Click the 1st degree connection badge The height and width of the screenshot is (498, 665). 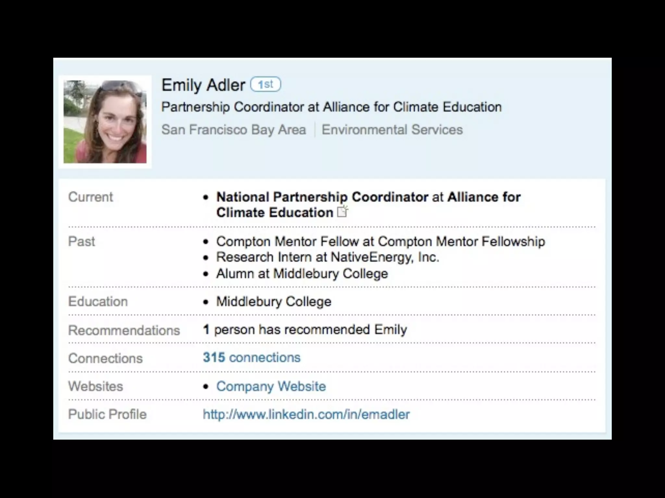coord(265,85)
